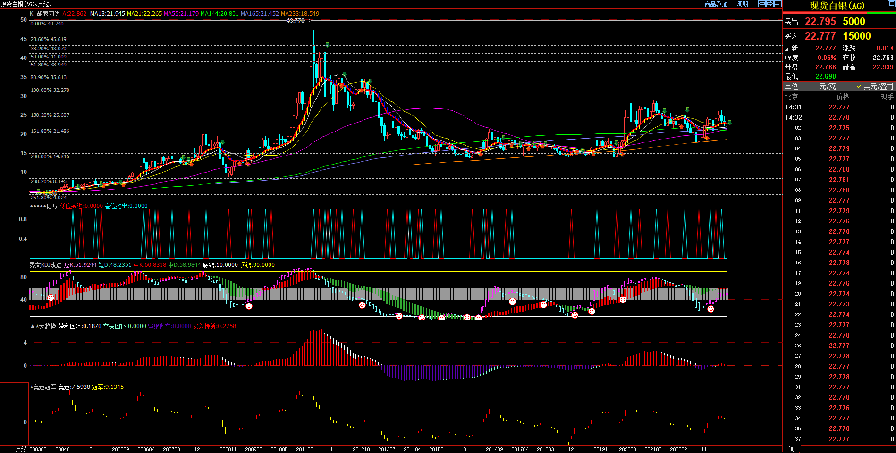Open the 周期 period menu
Image resolution: width=896 pixels, height=453 pixels.
point(743,4)
